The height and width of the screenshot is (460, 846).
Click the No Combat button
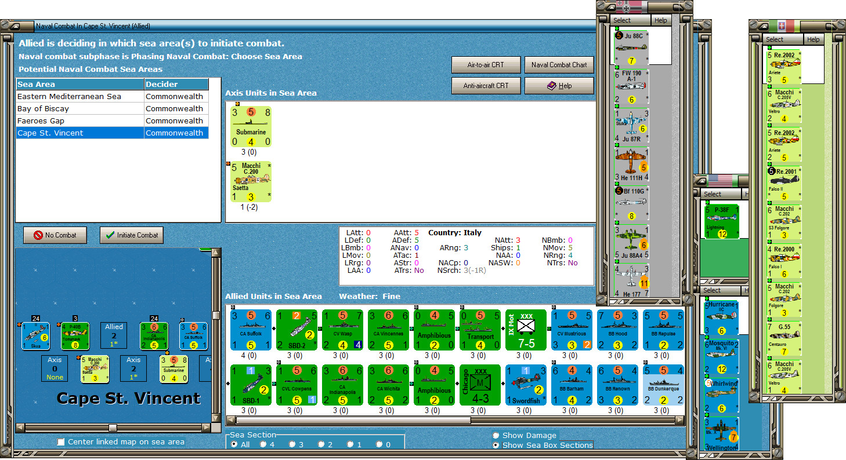[x=55, y=235]
